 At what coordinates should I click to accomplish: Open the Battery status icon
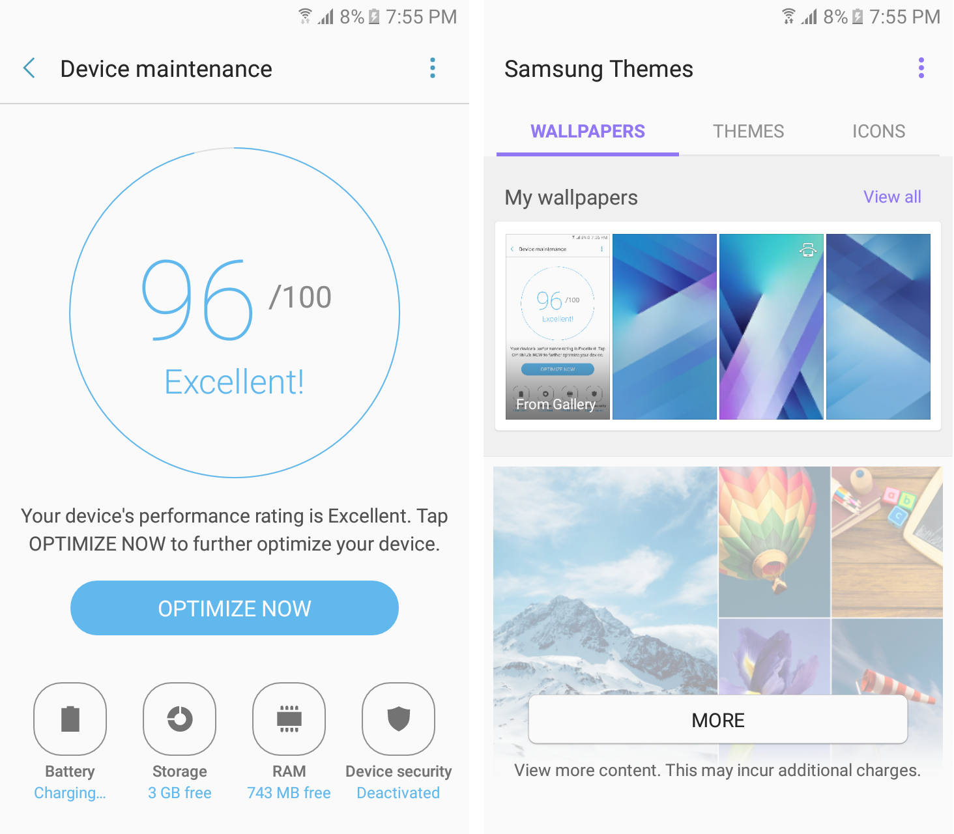coord(70,719)
